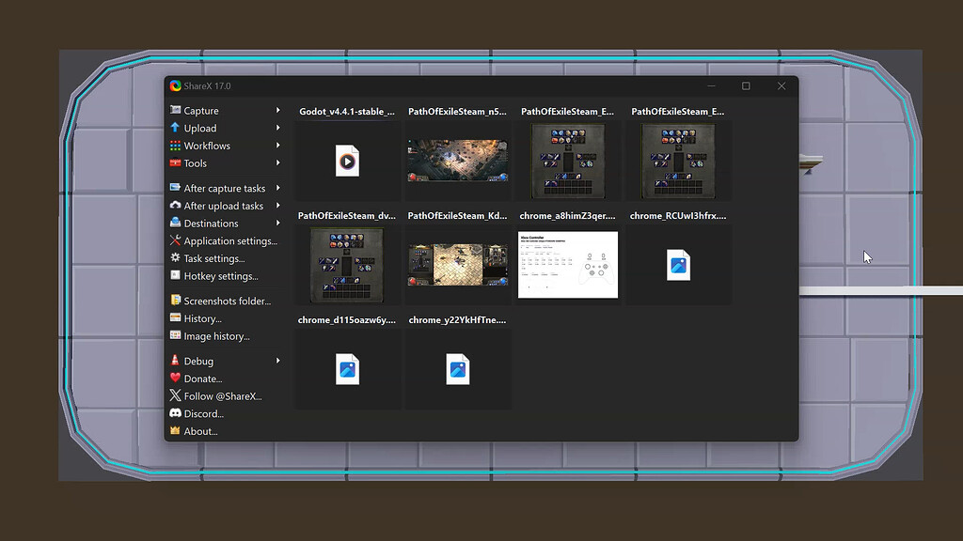Expand the Upload submenu arrow
This screenshot has height=541, width=963.
coord(278,128)
